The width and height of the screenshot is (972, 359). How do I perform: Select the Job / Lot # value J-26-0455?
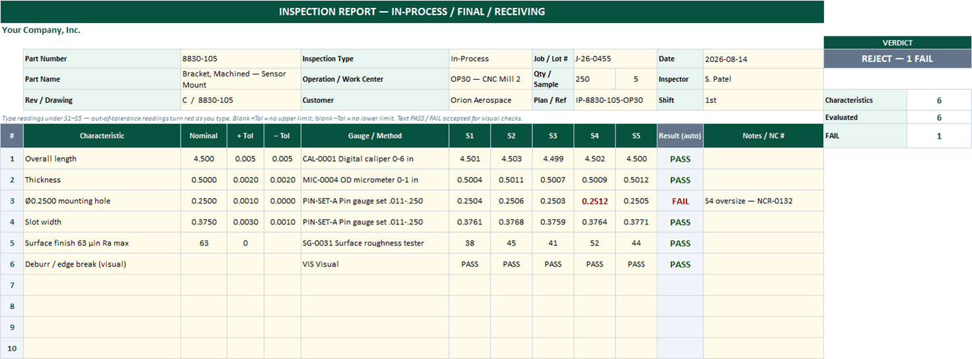[615, 59]
